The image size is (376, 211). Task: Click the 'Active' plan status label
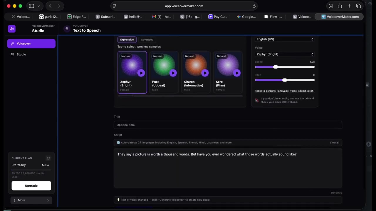(45, 165)
